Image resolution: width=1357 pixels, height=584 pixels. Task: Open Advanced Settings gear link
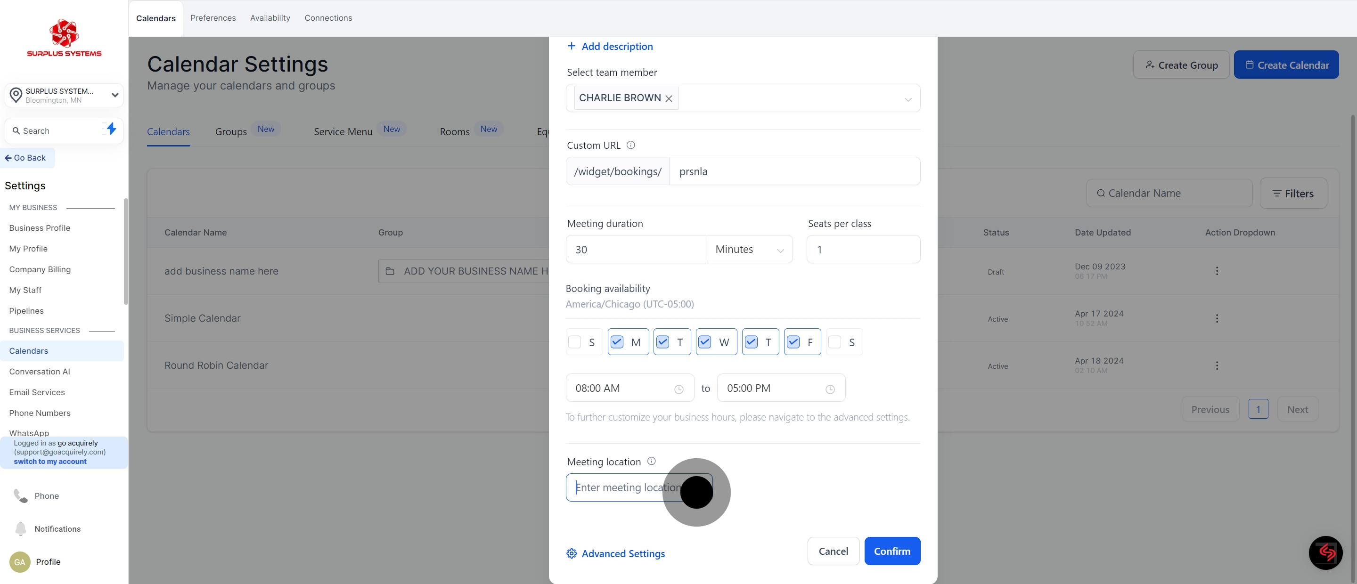click(615, 553)
